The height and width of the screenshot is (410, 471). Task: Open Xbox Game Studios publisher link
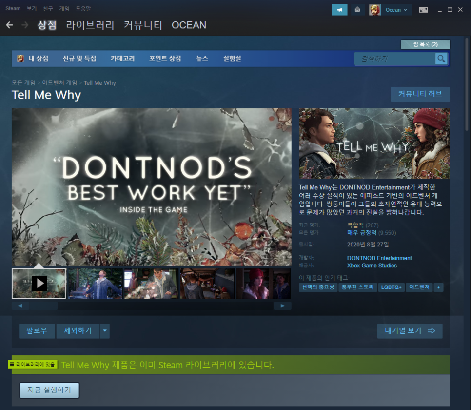tap(372, 266)
